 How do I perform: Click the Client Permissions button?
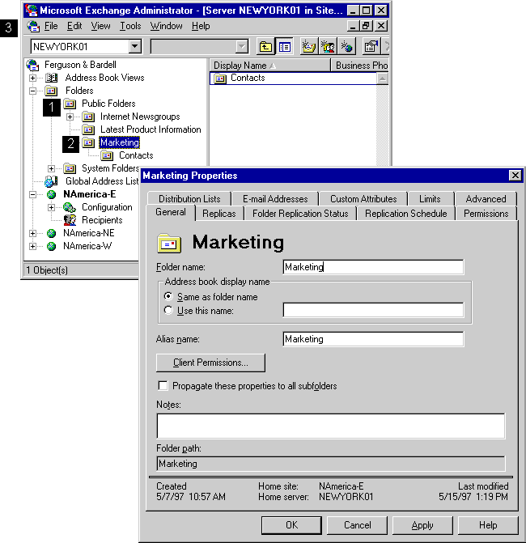[x=210, y=363]
